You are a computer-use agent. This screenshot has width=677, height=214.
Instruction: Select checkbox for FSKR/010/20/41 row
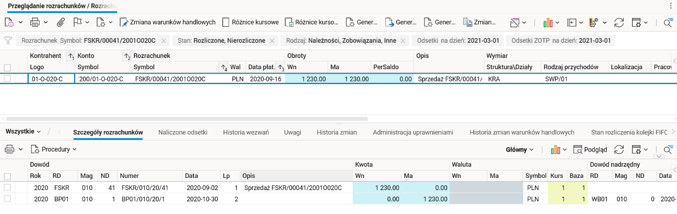pyautogui.click(x=7, y=188)
